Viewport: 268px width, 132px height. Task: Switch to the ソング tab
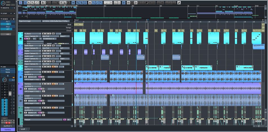(x=23, y=129)
